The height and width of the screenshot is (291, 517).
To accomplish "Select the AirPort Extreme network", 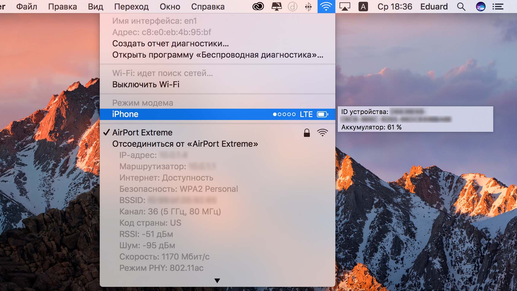I will pyautogui.click(x=218, y=133).
